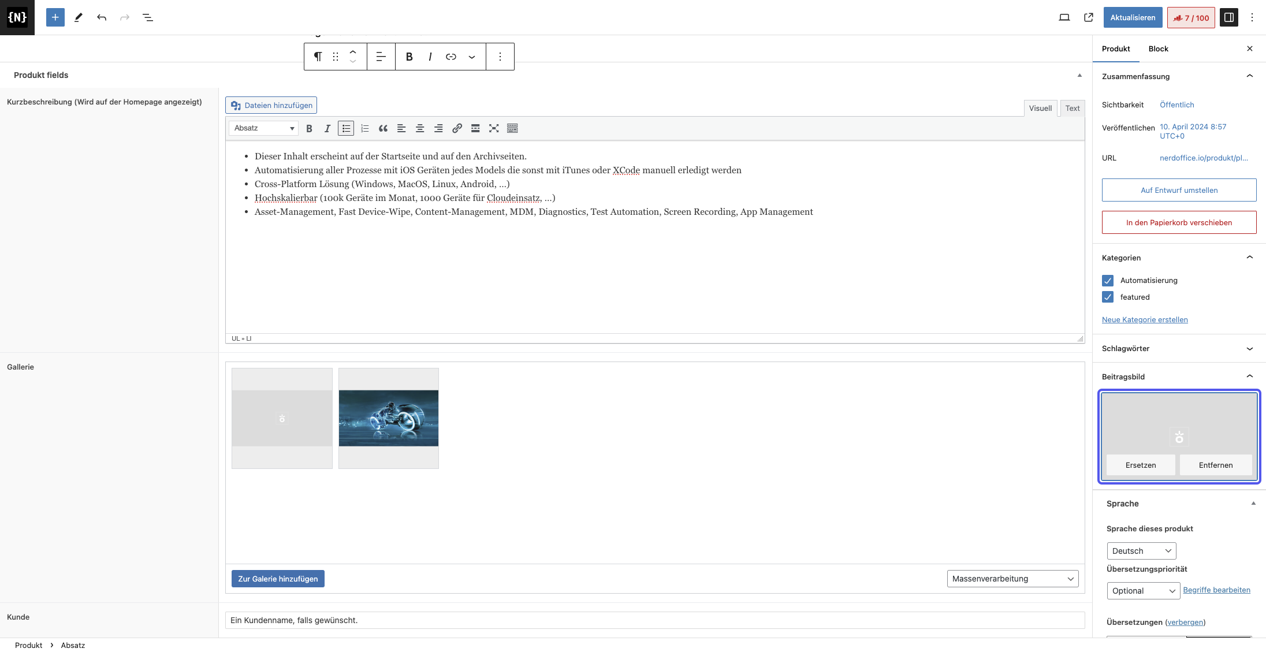The height and width of the screenshot is (652, 1266).
Task: Open the document overview list view
Action: click(x=148, y=17)
